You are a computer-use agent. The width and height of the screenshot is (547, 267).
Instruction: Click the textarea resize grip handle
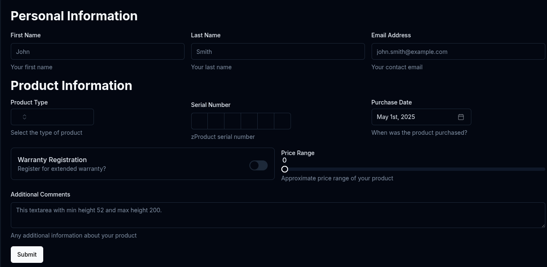click(544, 226)
